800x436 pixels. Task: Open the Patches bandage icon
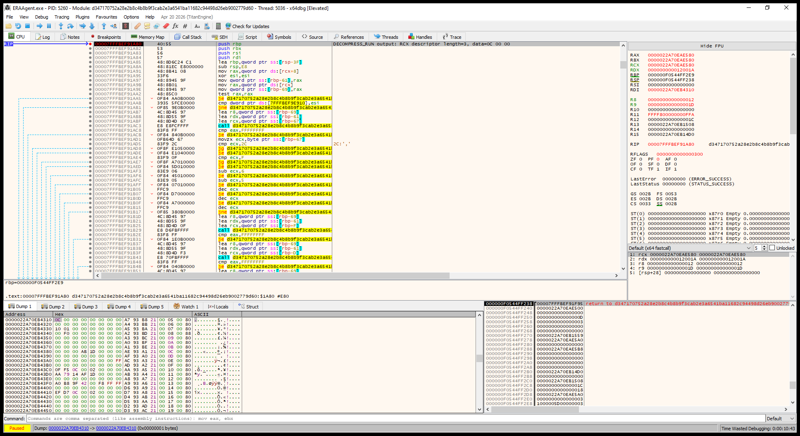coord(138,26)
